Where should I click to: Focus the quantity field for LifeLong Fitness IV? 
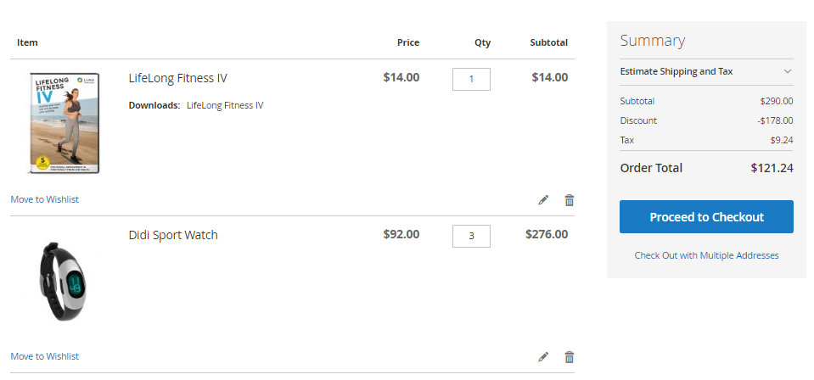[x=471, y=79]
